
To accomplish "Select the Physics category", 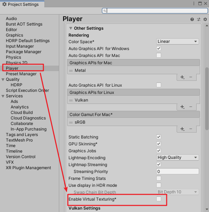I will pos(13,57).
